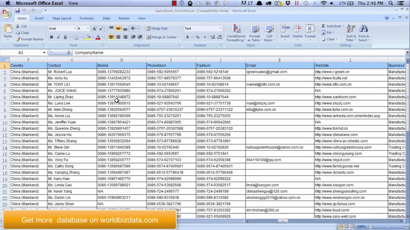This screenshot has width=410, height=230.
Task: Toggle Italic formatting
Action: (x=58, y=37)
